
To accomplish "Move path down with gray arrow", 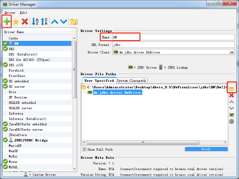I will tap(232, 108).
